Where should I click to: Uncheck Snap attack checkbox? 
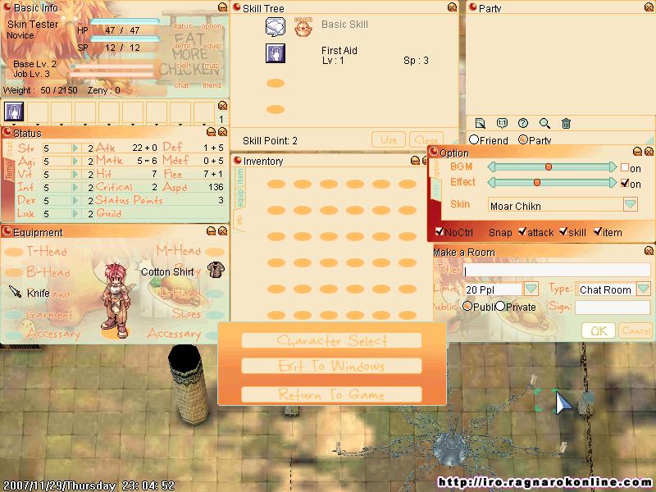click(x=522, y=231)
